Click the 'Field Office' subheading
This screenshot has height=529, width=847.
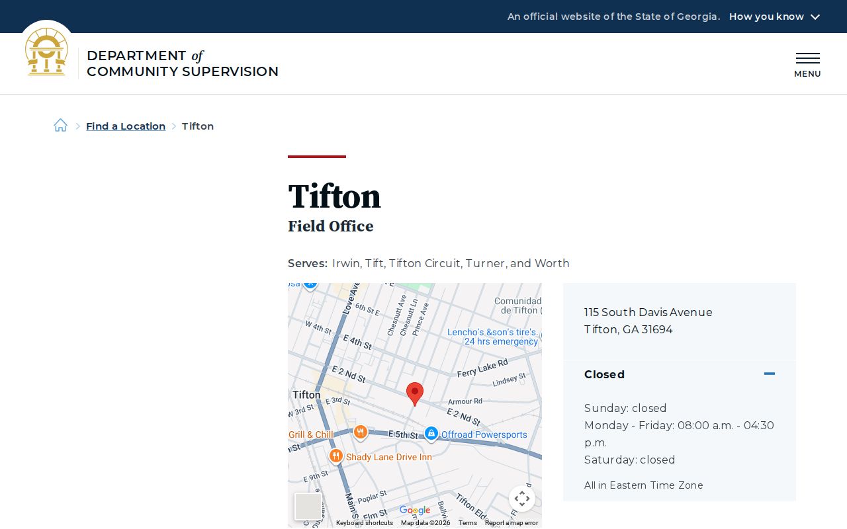(331, 226)
